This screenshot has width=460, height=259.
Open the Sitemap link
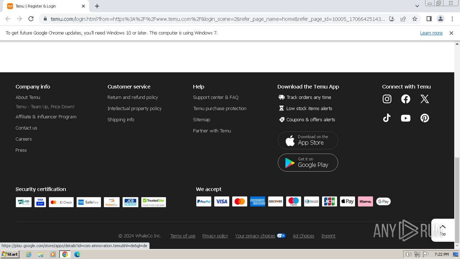coord(201,120)
